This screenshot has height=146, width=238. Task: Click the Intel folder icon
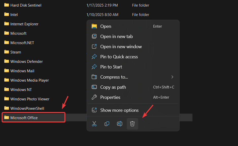click(x=7, y=14)
